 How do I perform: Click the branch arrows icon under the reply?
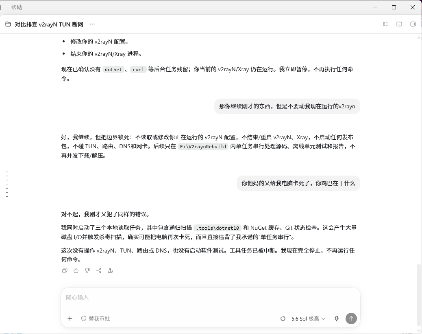pyautogui.click(x=99, y=270)
